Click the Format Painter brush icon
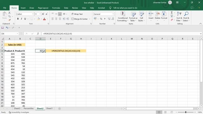Viewport: 203px width, 114px height. coord(10,20)
